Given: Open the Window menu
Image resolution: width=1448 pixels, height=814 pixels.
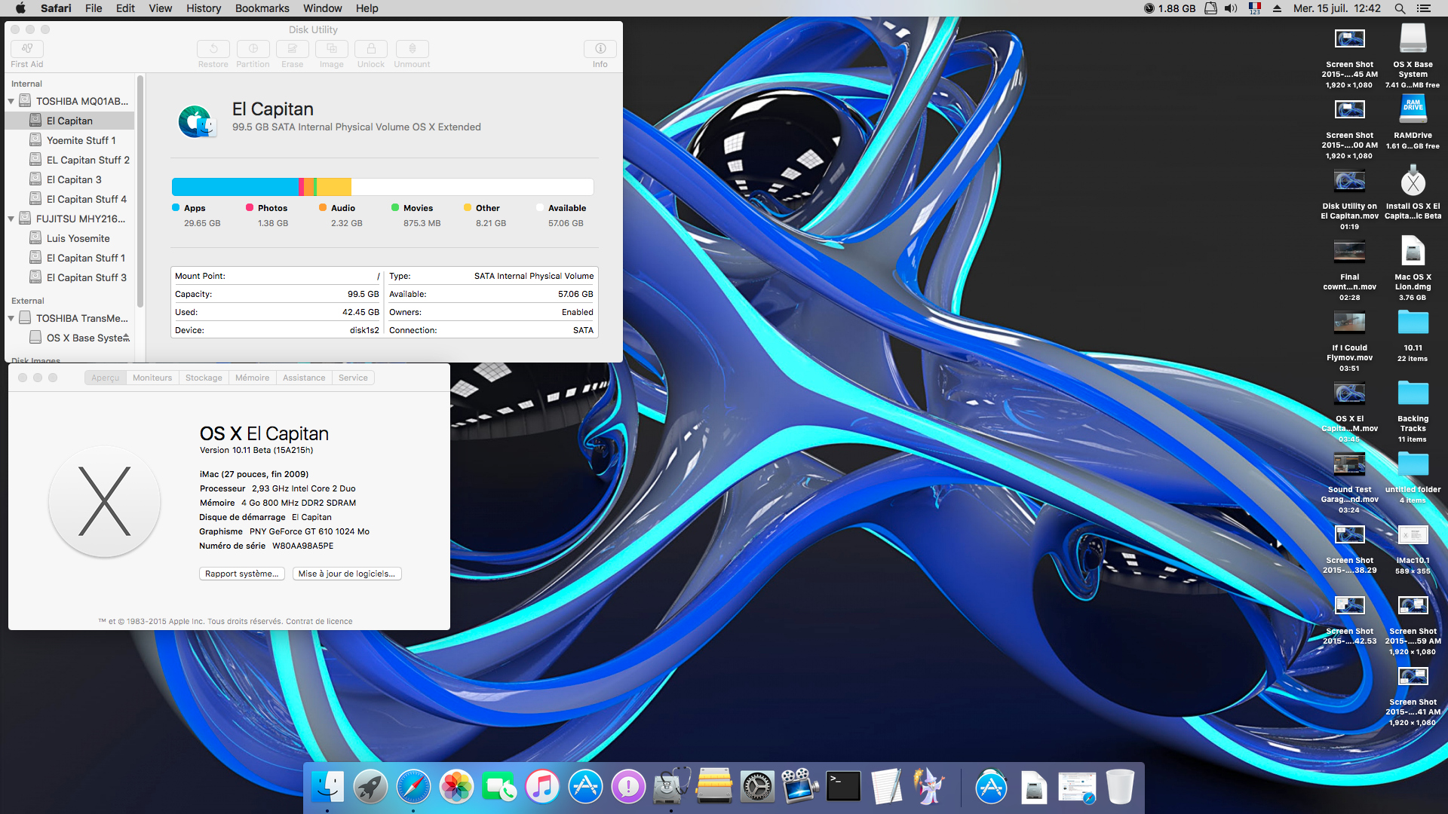Looking at the screenshot, I should pyautogui.click(x=322, y=8).
